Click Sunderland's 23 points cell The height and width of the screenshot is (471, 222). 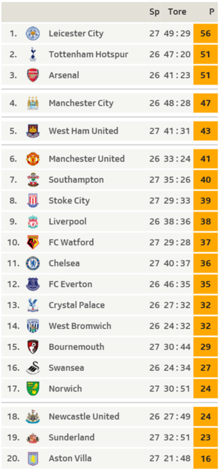[206, 437]
